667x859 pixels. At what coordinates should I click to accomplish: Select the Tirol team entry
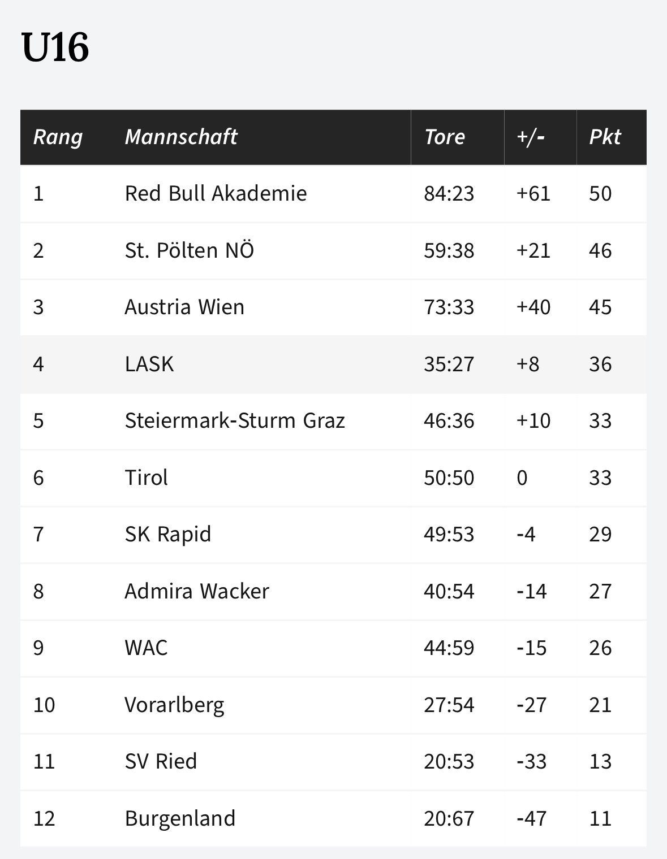click(x=146, y=478)
